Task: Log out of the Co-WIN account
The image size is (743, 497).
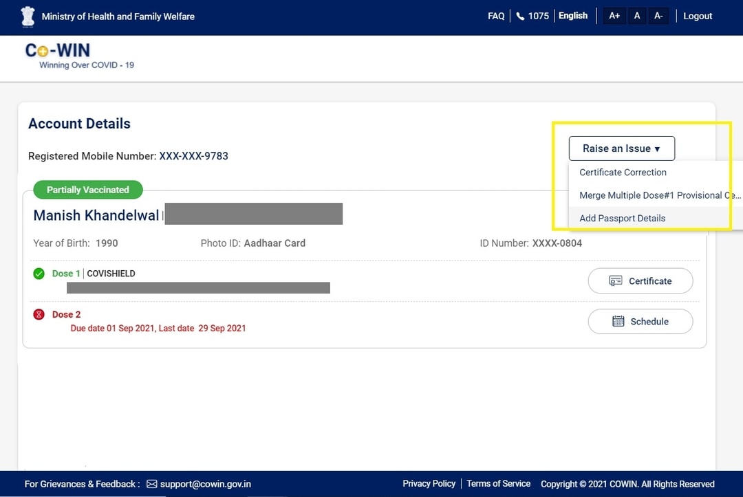Action: [698, 16]
